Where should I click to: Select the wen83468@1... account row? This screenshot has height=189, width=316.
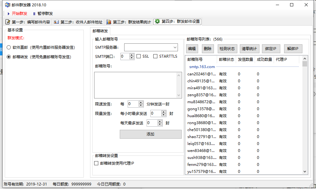[x=242, y=151]
